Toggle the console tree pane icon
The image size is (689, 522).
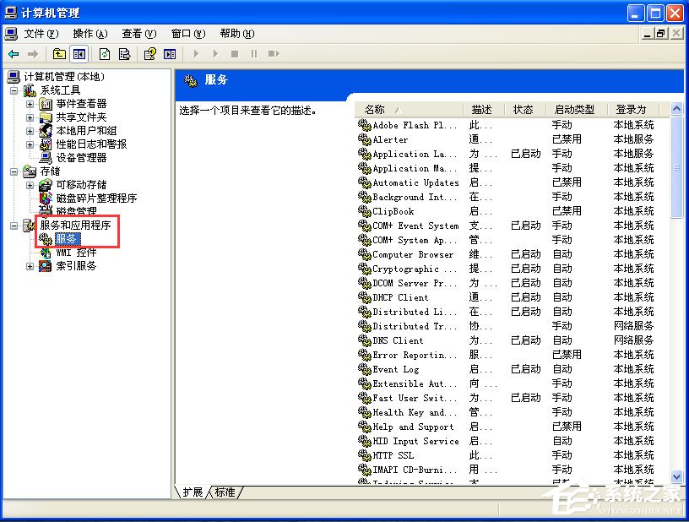79,53
